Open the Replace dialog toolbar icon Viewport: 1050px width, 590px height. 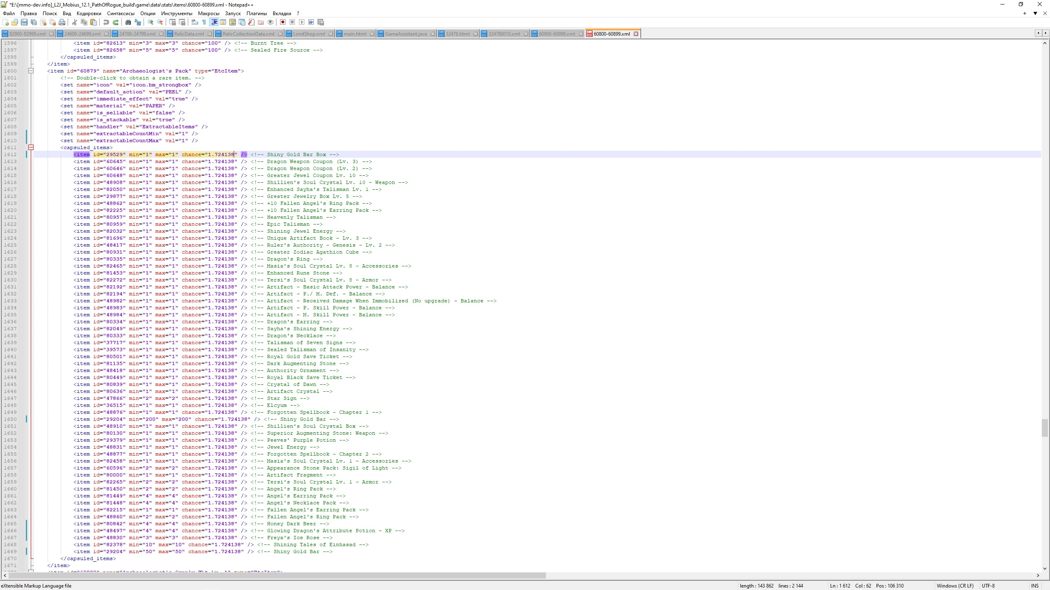point(138,22)
